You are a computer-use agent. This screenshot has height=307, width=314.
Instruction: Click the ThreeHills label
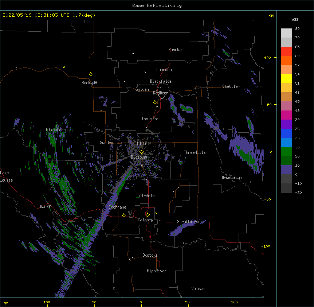click(x=195, y=152)
